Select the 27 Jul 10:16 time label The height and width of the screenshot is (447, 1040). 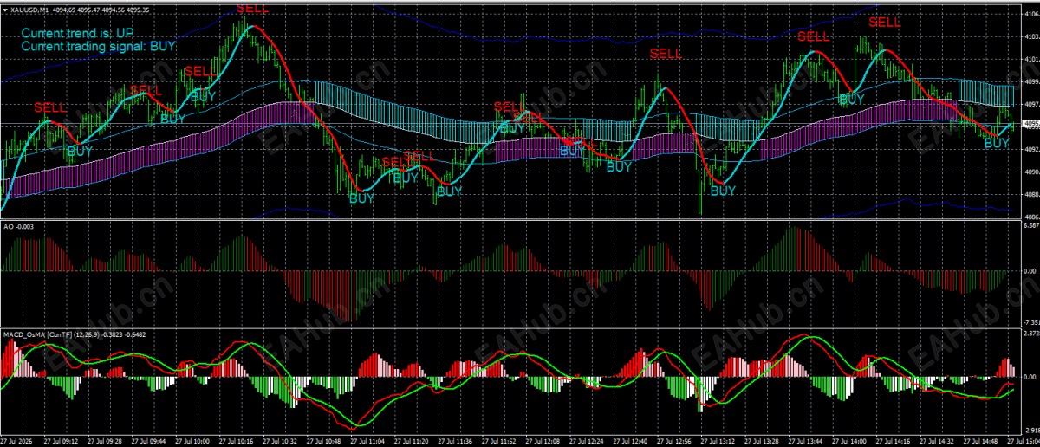click(236, 440)
